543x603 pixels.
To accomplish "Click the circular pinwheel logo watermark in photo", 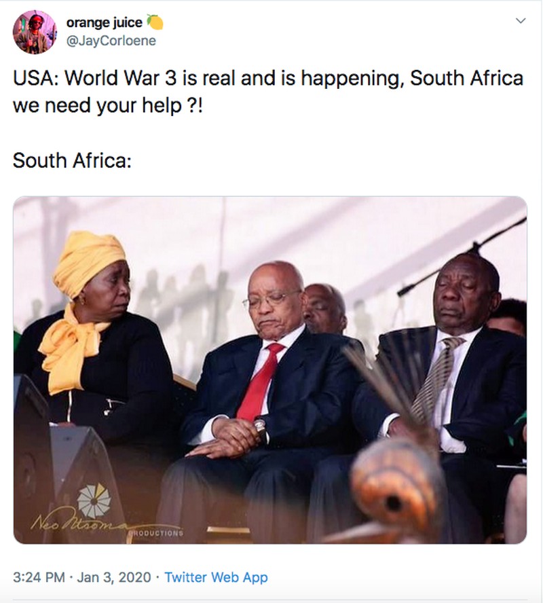I will pos(94,500).
